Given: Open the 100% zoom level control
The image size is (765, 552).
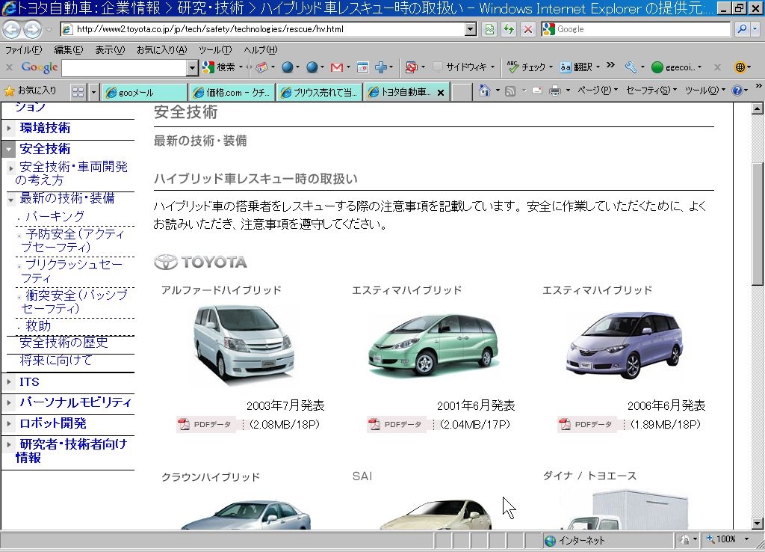Looking at the screenshot, I should coord(728,539).
